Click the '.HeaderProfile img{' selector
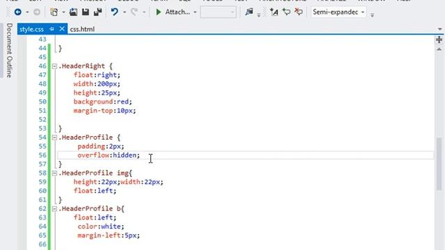Screen dimensions: 445x250 [x=95, y=173]
